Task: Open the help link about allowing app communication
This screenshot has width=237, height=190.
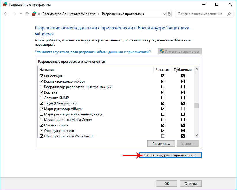Action: pyautogui.click(x=93, y=52)
